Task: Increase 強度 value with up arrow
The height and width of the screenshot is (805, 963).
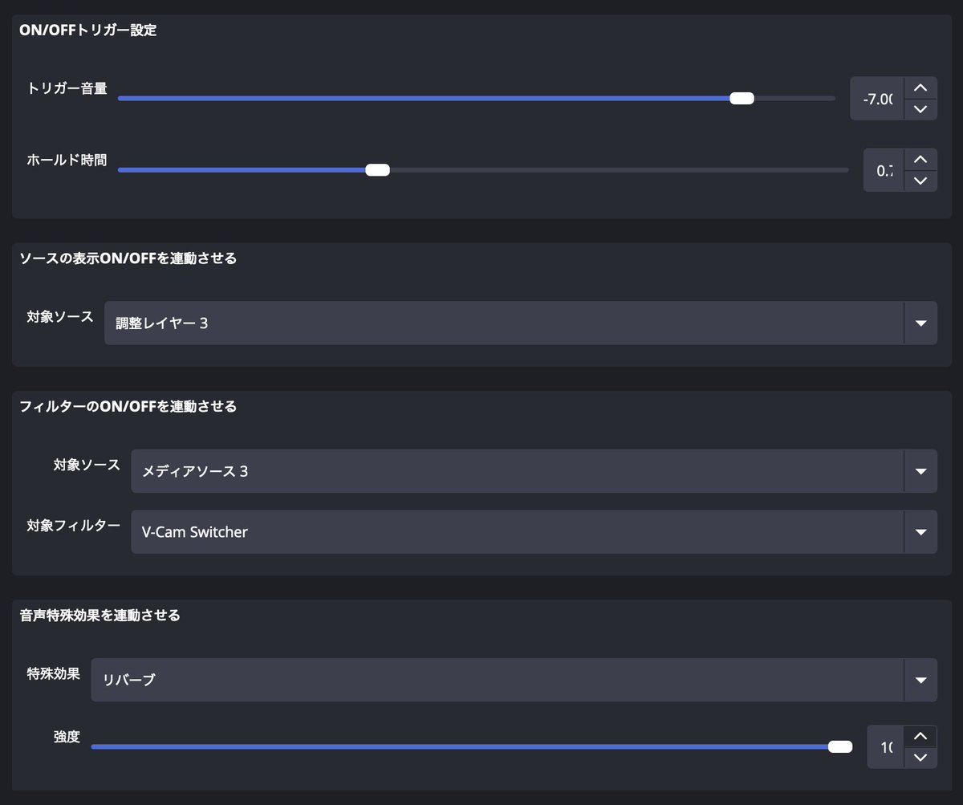Action: click(920, 735)
